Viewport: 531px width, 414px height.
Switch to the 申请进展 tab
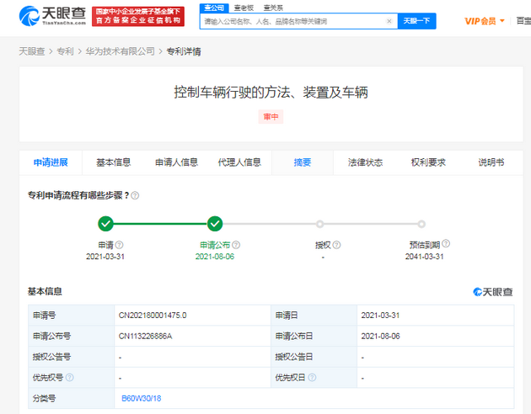51,162
